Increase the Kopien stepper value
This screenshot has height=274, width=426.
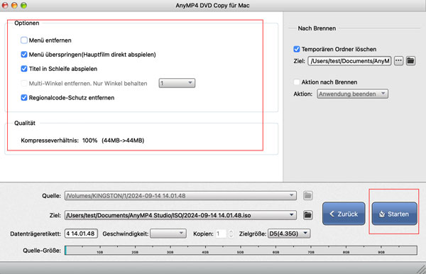pos(231,231)
